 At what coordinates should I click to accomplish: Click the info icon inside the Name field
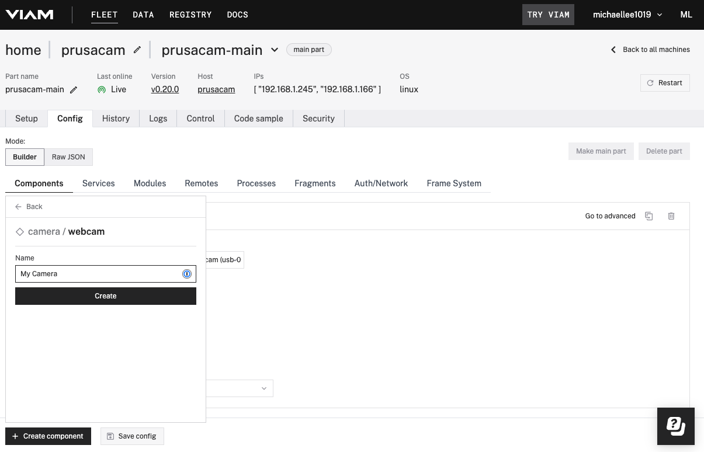pyautogui.click(x=187, y=274)
